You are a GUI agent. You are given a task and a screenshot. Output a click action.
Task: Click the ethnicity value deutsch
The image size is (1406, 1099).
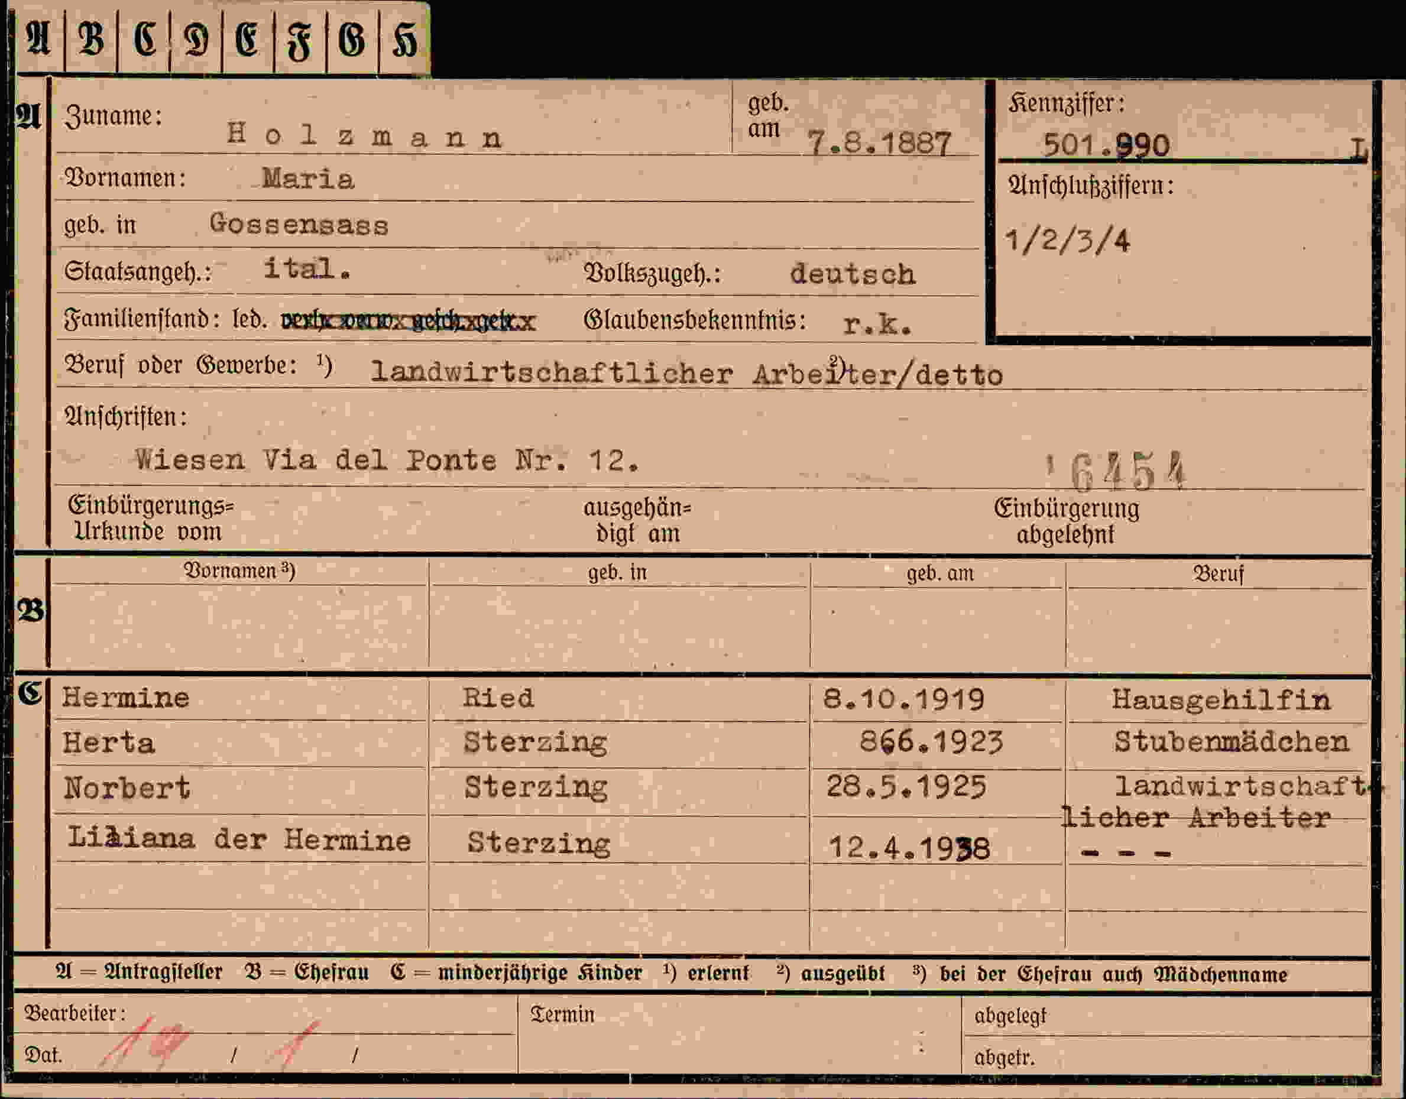click(x=853, y=274)
